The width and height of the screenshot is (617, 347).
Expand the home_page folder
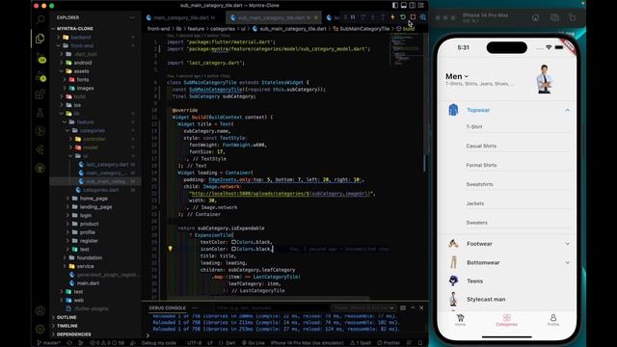[x=94, y=199]
